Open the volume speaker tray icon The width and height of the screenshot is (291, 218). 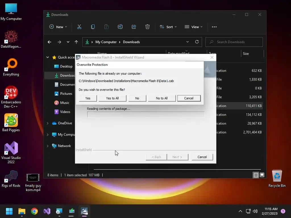coord(255,211)
